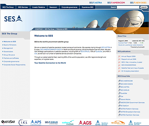Open Group Structure in the sidebar
The width and height of the screenshot is (149, 126).
click(9, 55)
